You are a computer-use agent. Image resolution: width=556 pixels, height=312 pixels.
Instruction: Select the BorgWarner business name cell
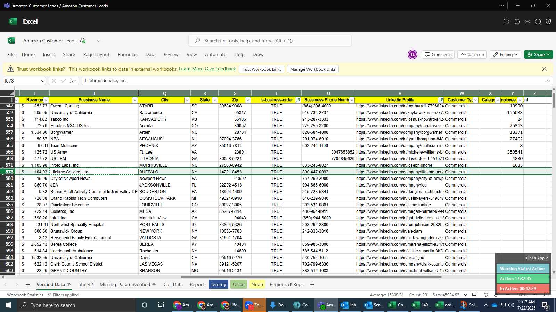coord(94,132)
